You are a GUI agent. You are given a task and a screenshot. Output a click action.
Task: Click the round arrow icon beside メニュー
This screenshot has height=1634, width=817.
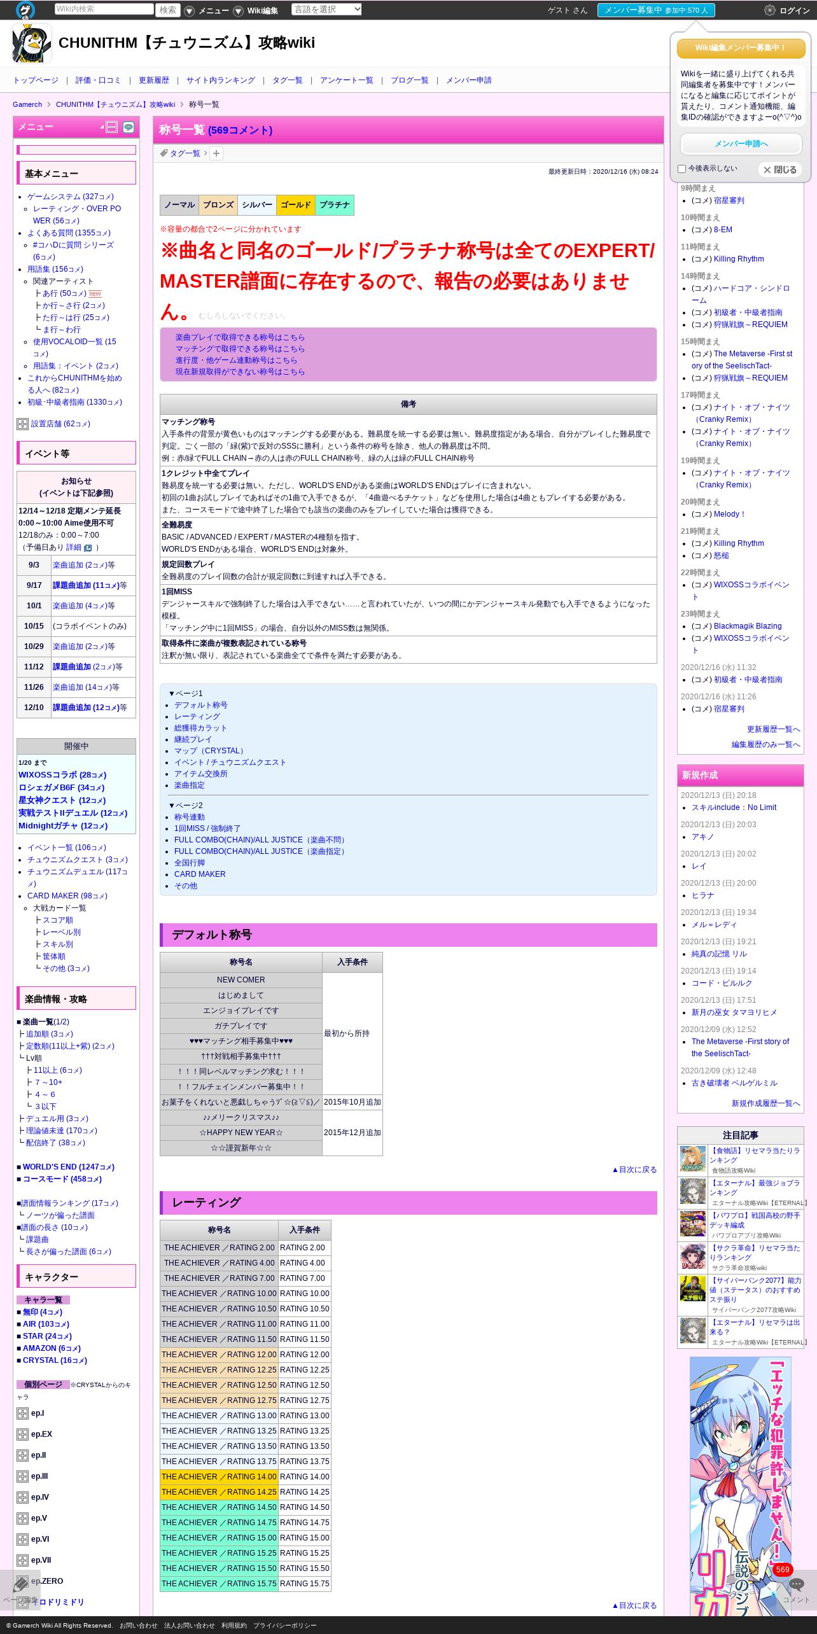189,11
